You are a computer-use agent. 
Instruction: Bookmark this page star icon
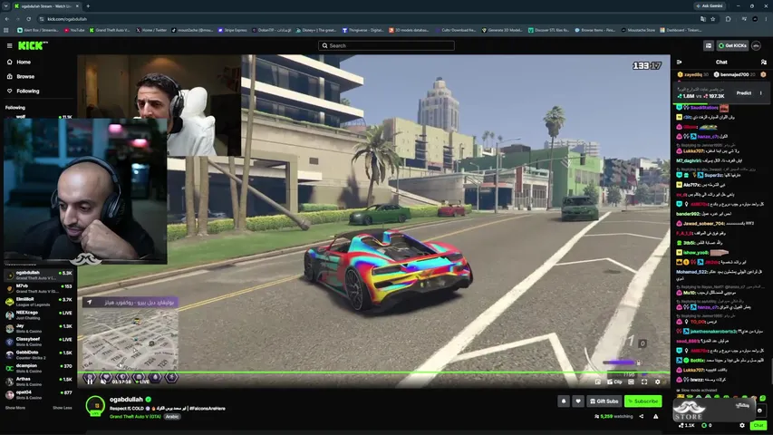713,19
